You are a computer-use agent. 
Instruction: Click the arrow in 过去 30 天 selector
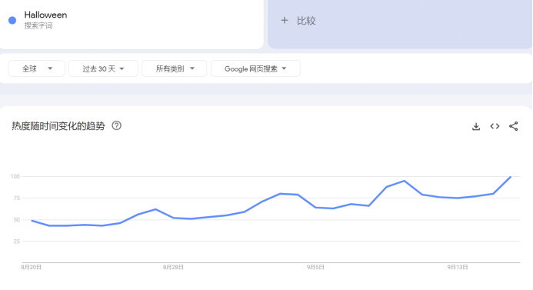(122, 69)
